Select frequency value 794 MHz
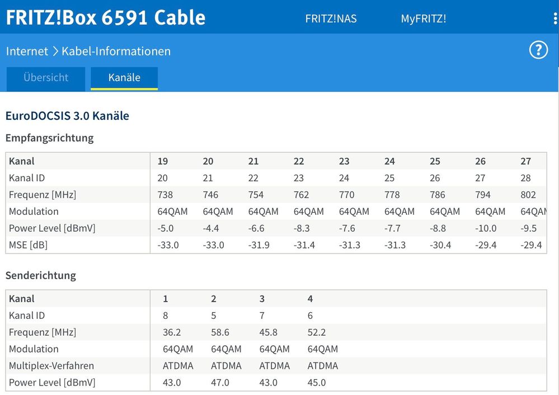This screenshot has height=395, width=559. (x=483, y=195)
